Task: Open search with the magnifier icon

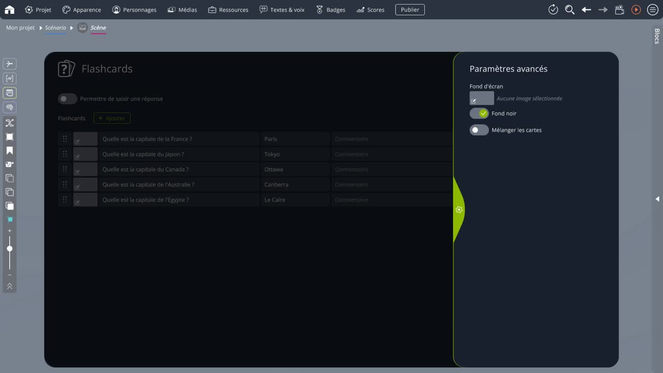Action: tap(570, 9)
